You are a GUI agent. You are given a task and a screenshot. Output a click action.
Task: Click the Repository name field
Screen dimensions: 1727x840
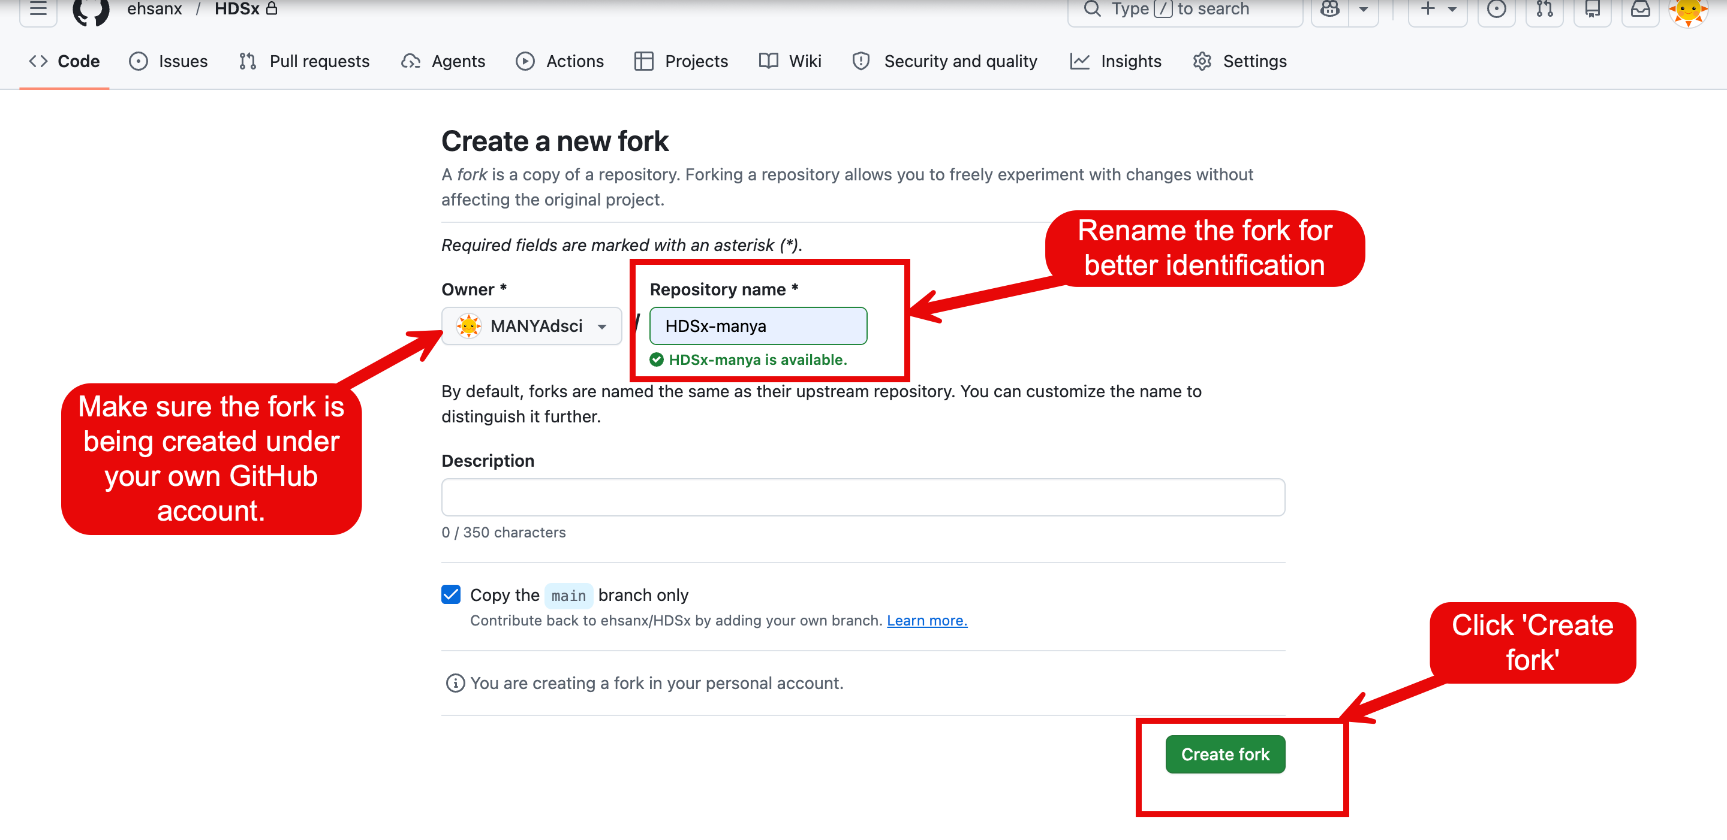tap(758, 326)
